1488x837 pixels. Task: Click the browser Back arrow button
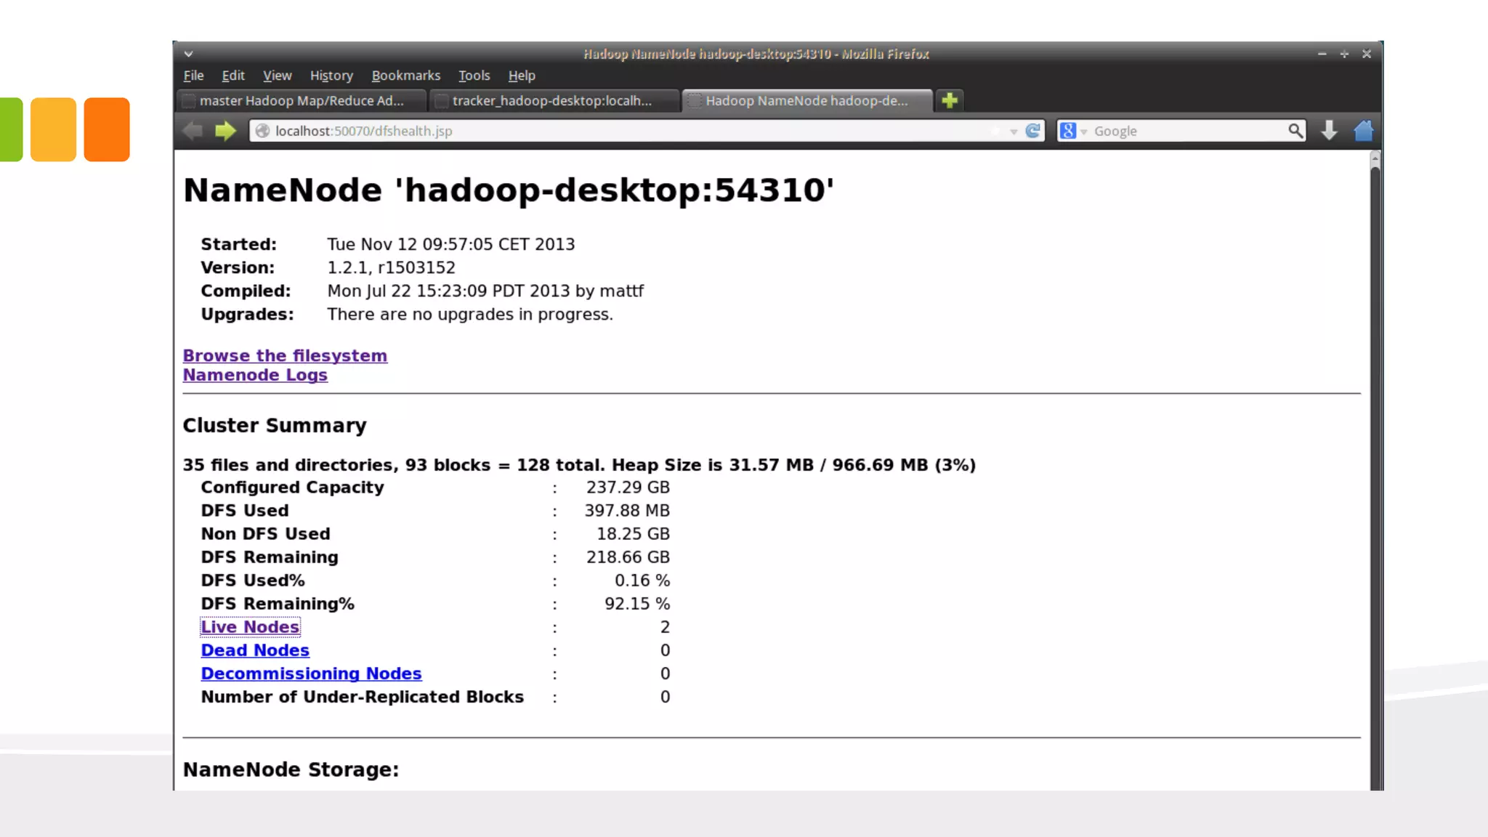pyautogui.click(x=193, y=131)
